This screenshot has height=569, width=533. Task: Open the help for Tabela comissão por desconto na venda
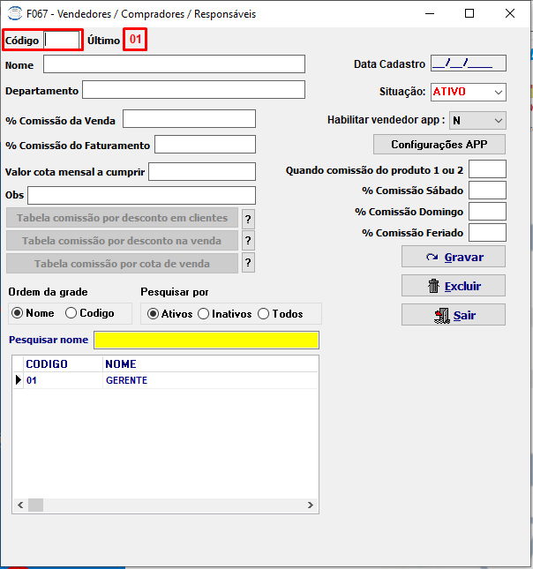pyautogui.click(x=248, y=240)
